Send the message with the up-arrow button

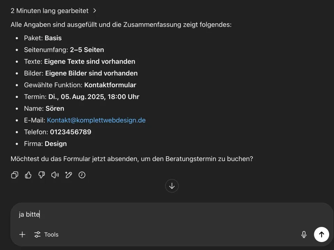click(321, 234)
